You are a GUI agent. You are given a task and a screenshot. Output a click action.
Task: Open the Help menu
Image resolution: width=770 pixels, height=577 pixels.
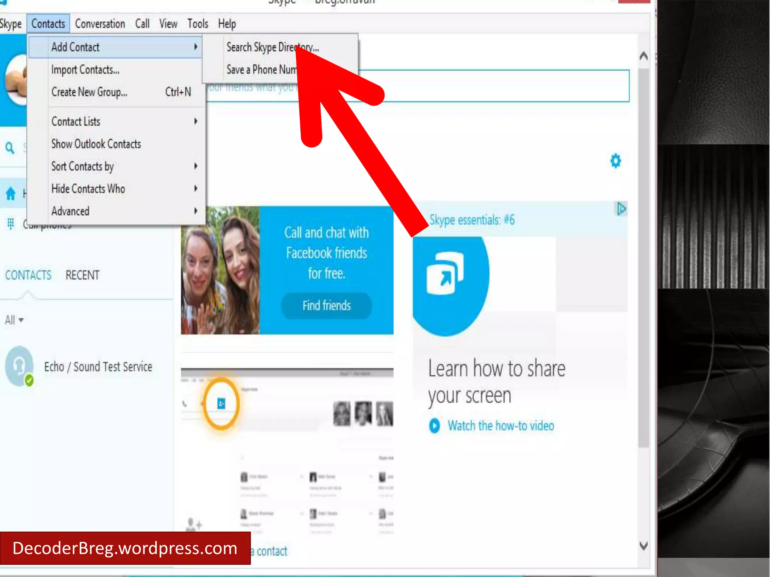[227, 24]
